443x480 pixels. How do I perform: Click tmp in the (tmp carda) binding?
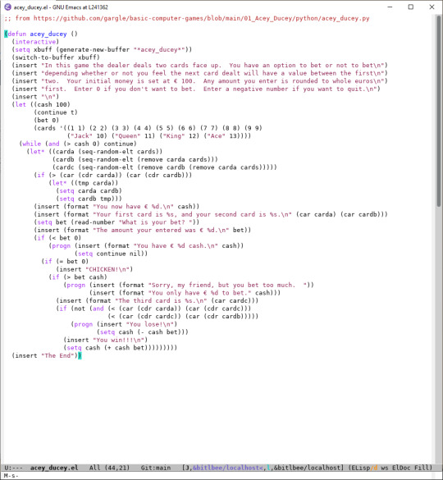[x=84, y=183]
